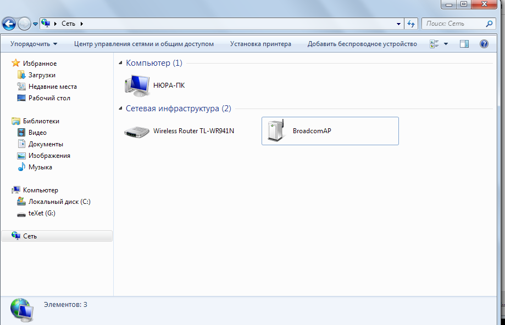
Task: Click the Сеть breadcrumb in the address bar
Action: (x=68, y=24)
